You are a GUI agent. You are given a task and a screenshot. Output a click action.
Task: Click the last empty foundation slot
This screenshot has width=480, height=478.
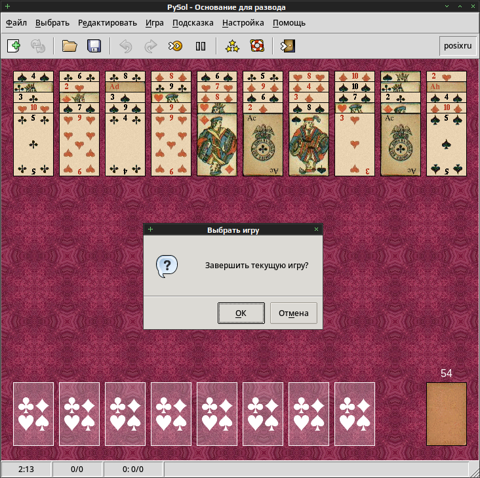click(355, 414)
